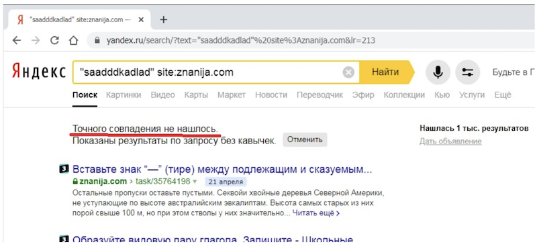This screenshot has height=244, width=537.
Task: Open the Маркет tab
Action: pyautogui.click(x=232, y=95)
